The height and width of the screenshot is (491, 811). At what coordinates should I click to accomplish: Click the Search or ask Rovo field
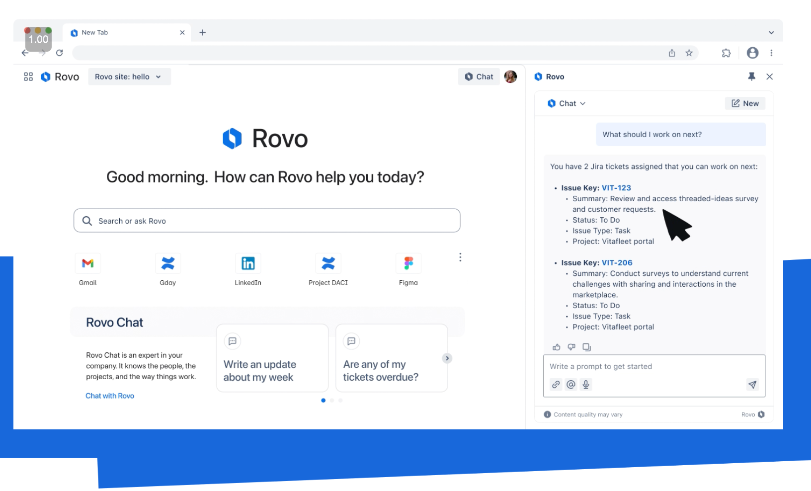(x=267, y=221)
